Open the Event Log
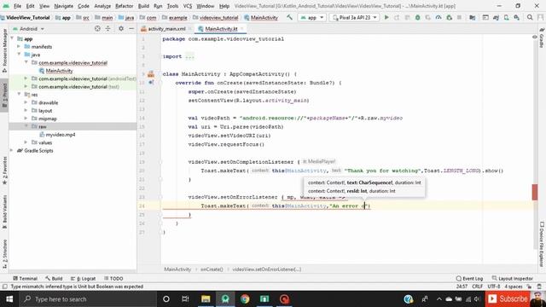Screen dimensions: 546x307 click(x=469, y=279)
